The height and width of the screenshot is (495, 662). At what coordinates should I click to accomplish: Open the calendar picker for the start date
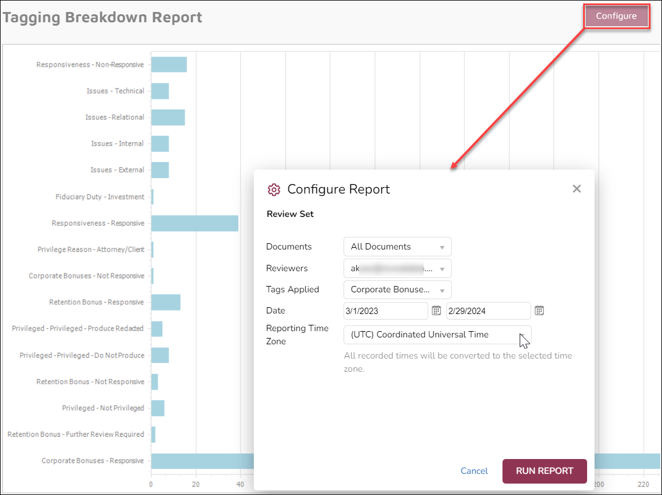coord(436,311)
